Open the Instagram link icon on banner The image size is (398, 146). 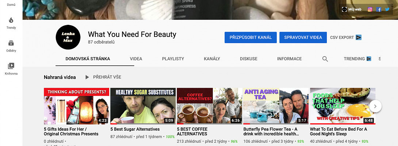(370, 9)
